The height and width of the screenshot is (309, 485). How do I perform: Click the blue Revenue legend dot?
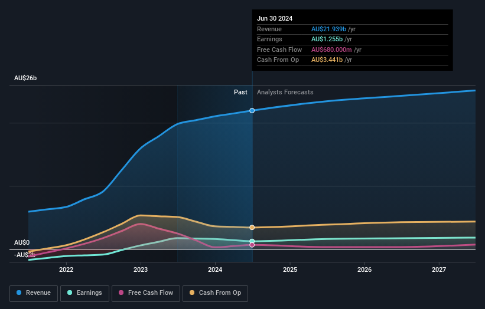point(19,292)
